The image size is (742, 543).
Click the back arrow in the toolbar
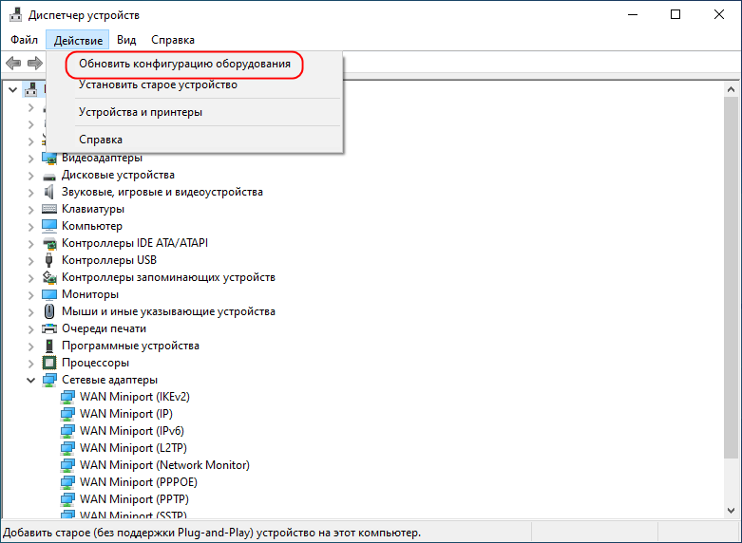[x=13, y=63]
